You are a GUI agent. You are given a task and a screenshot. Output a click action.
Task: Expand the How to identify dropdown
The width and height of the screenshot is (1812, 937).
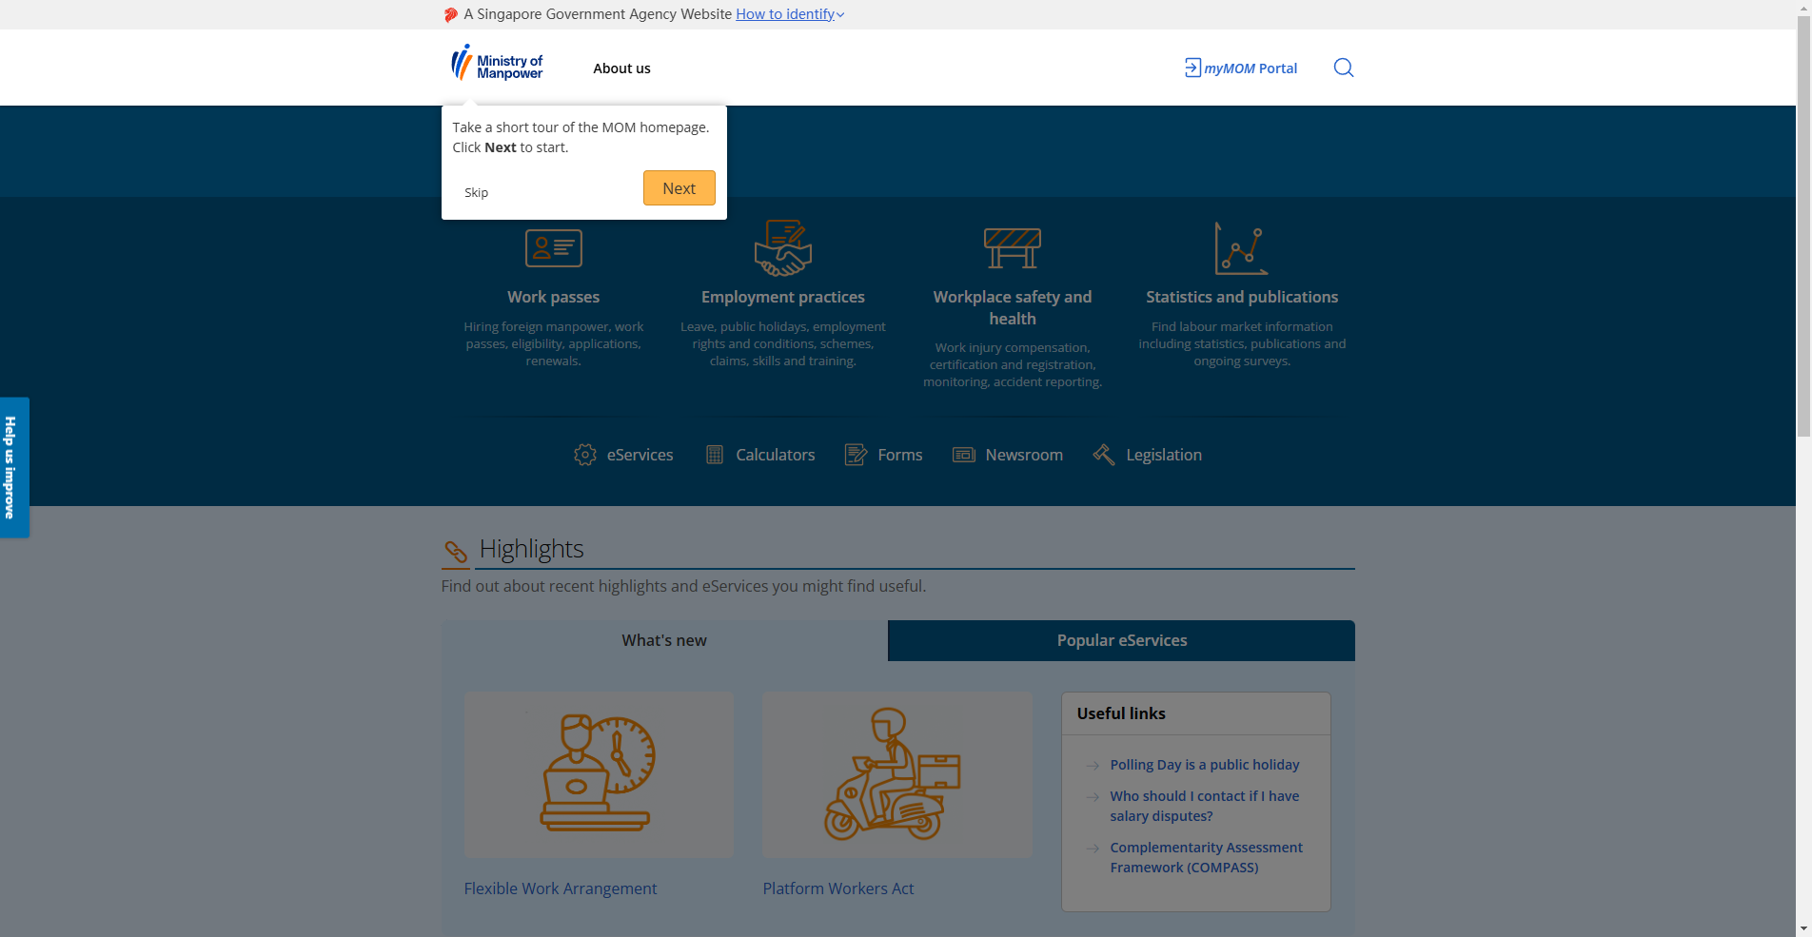[x=790, y=14]
